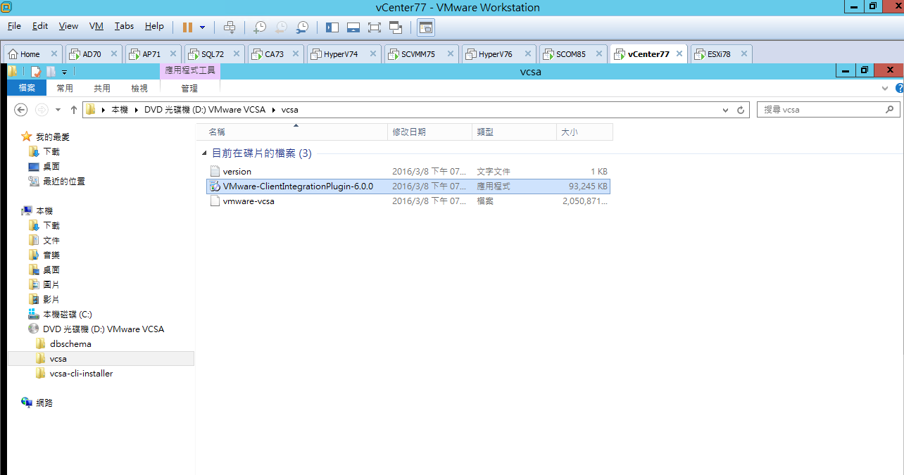Collapse the 目前在碟片的檔案 (3) group
The width and height of the screenshot is (904, 475).
coord(204,153)
